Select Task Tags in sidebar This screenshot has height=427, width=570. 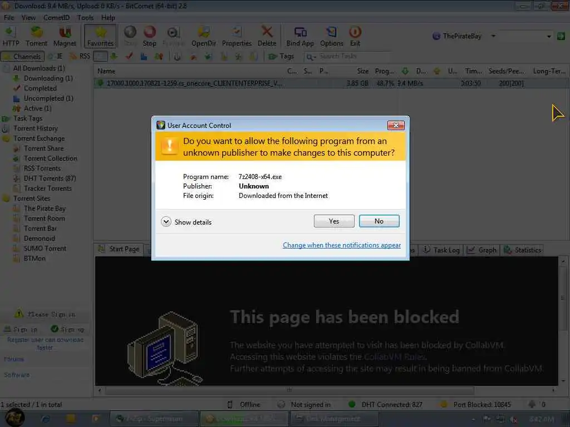[x=28, y=118]
